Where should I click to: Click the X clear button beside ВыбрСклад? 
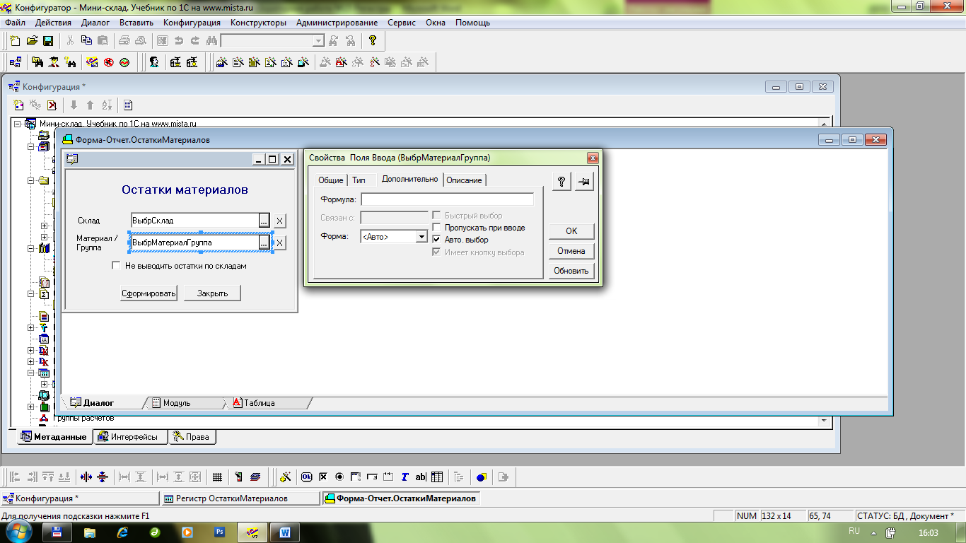pyautogui.click(x=280, y=221)
